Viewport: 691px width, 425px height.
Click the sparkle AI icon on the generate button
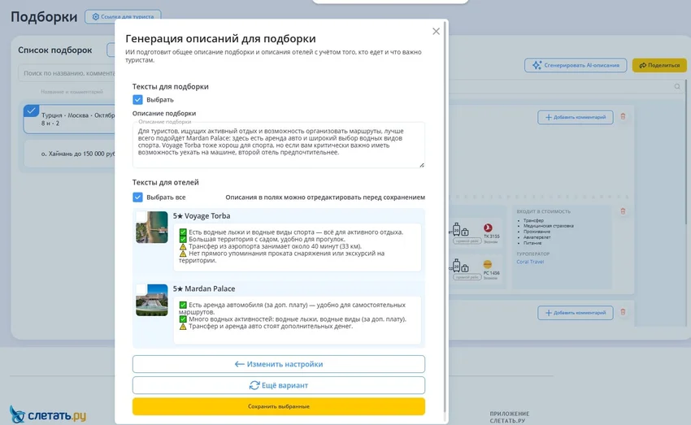point(537,65)
